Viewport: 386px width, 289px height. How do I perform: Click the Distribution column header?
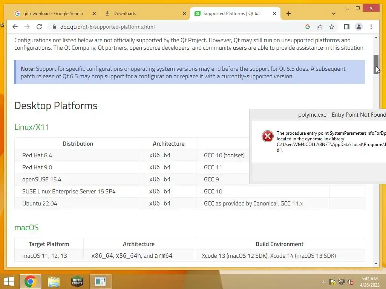tap(78, 143)
